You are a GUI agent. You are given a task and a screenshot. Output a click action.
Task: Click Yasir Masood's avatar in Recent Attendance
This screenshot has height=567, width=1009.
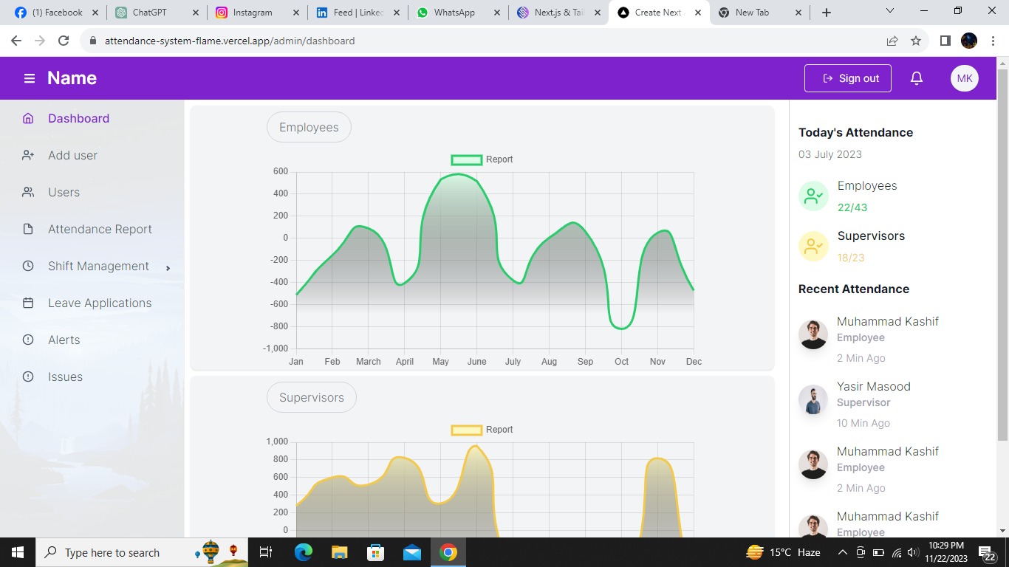(813, 399)
